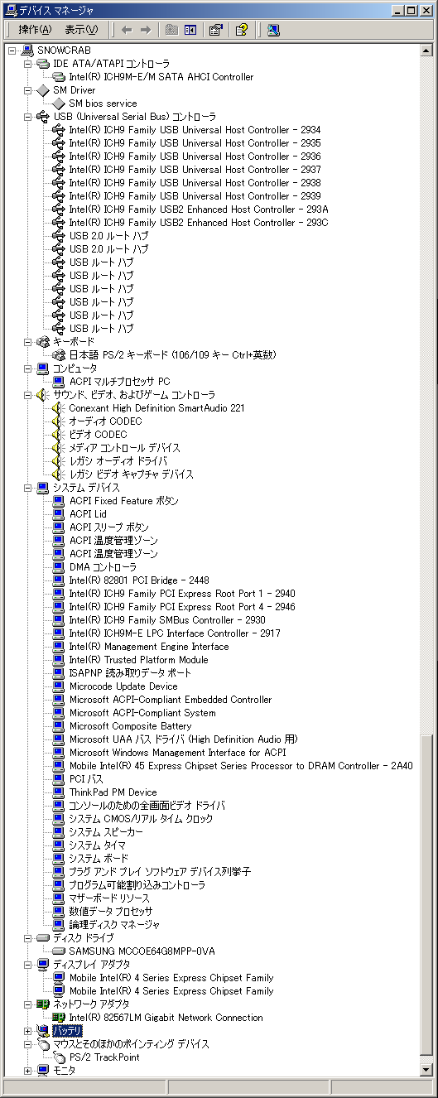Click the USB Host Controller 2934 icon
Viewport: 438px width, 1098px height.
click(x=59, y=130)
